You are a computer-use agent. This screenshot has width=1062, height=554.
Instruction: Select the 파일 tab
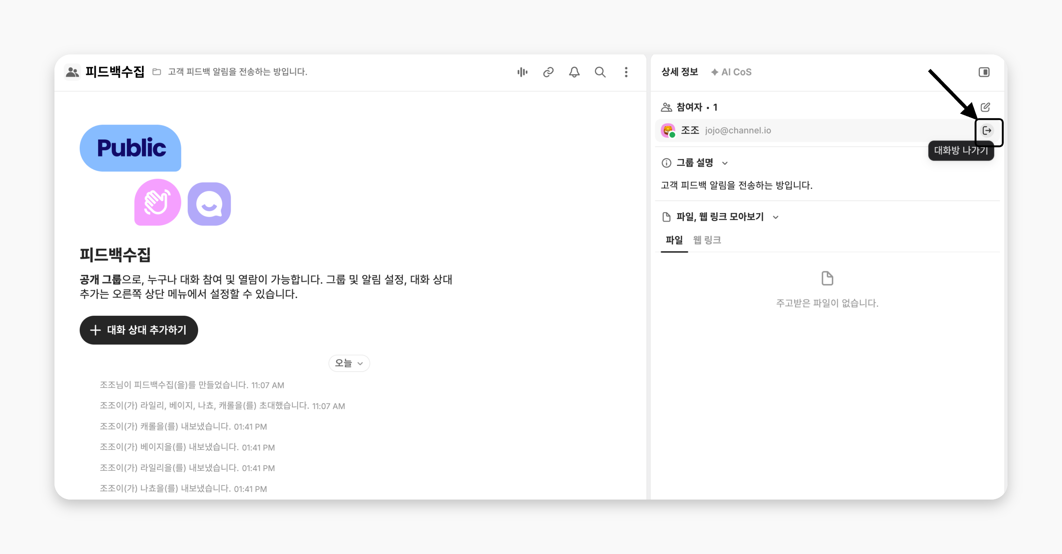(674, 240)
